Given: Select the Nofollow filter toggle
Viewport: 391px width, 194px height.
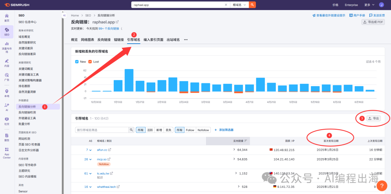Looking at the screenshot, I should point(203,130).
